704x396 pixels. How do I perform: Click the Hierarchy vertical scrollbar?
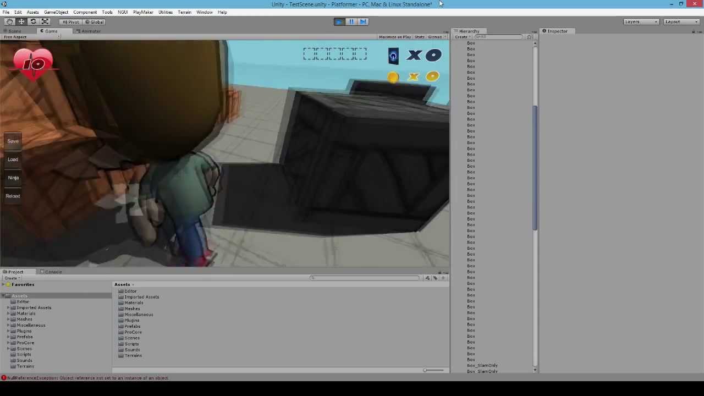(x=535, y=168)
